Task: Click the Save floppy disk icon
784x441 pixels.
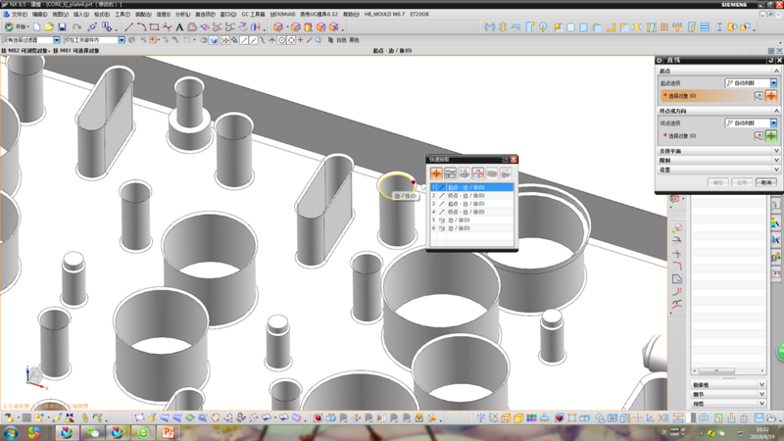Action: [x=62, y=27]
